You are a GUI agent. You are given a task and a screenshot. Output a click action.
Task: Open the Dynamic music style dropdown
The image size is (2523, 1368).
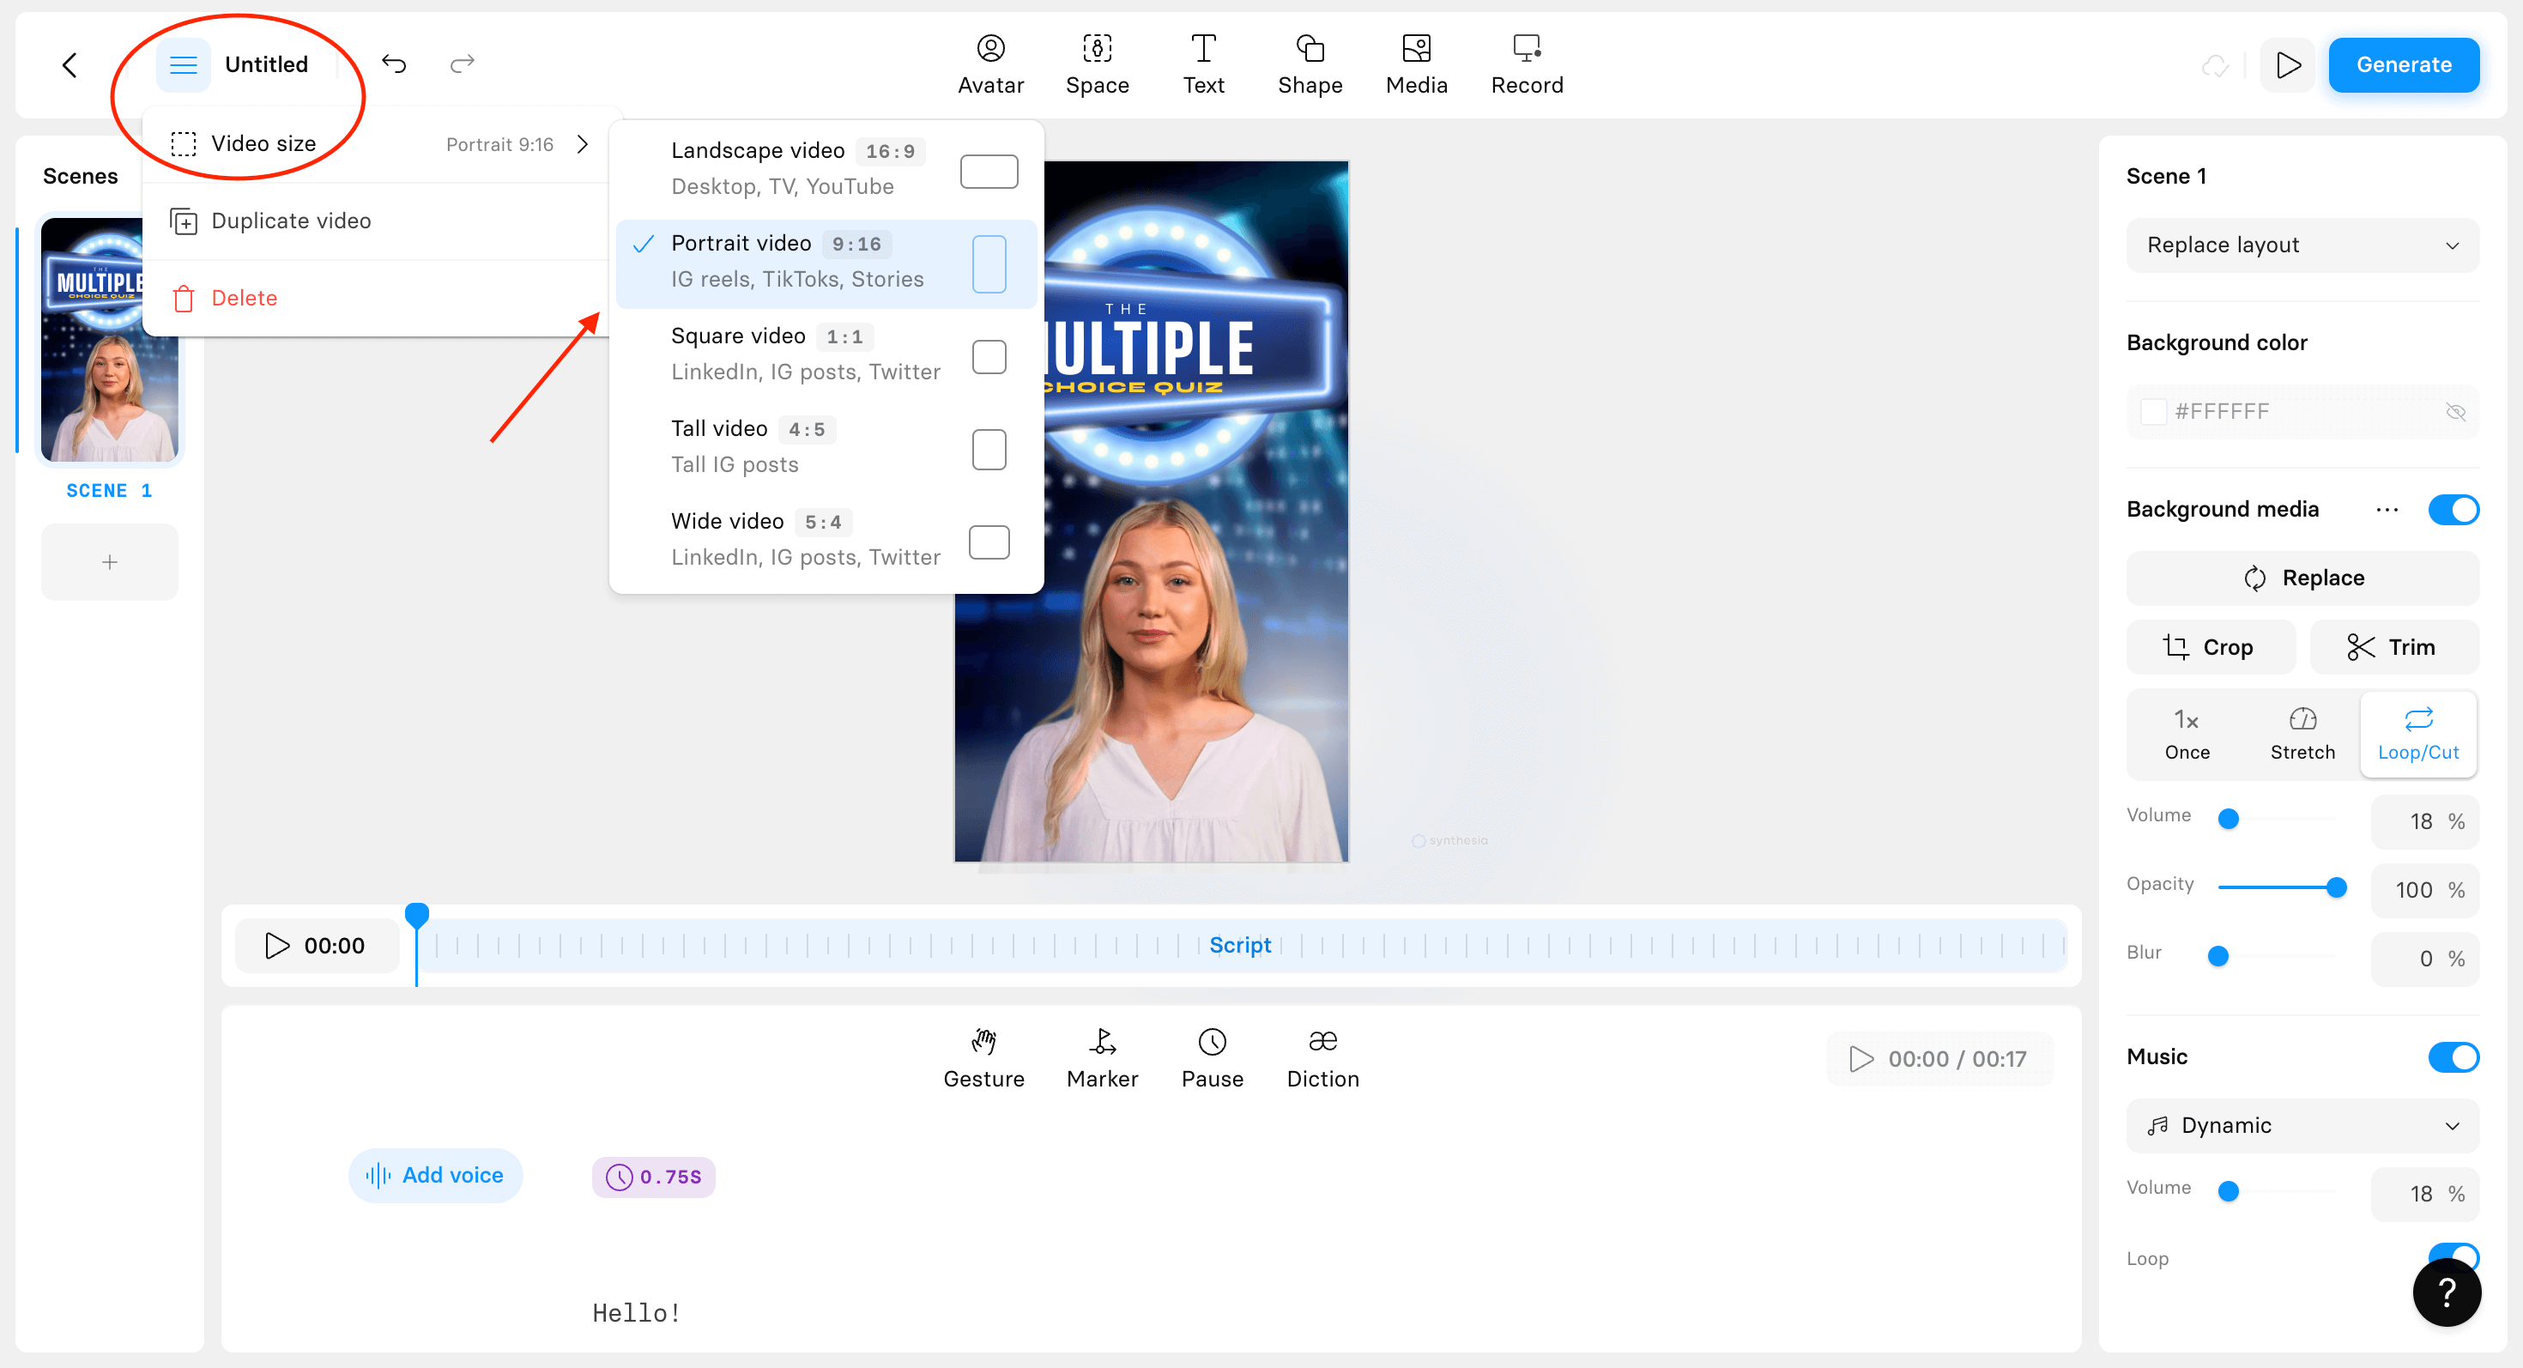[x=2302, y=1124]
